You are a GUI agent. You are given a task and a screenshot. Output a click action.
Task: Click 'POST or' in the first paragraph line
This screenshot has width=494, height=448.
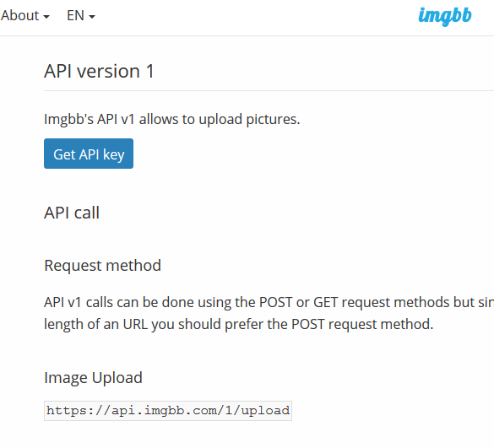[285, 302]
